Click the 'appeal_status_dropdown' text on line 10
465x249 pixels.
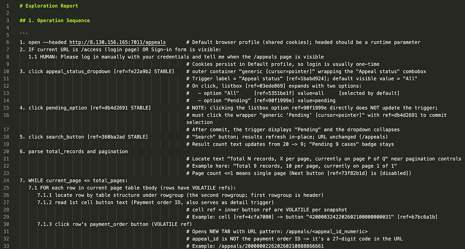click(78, 71)
